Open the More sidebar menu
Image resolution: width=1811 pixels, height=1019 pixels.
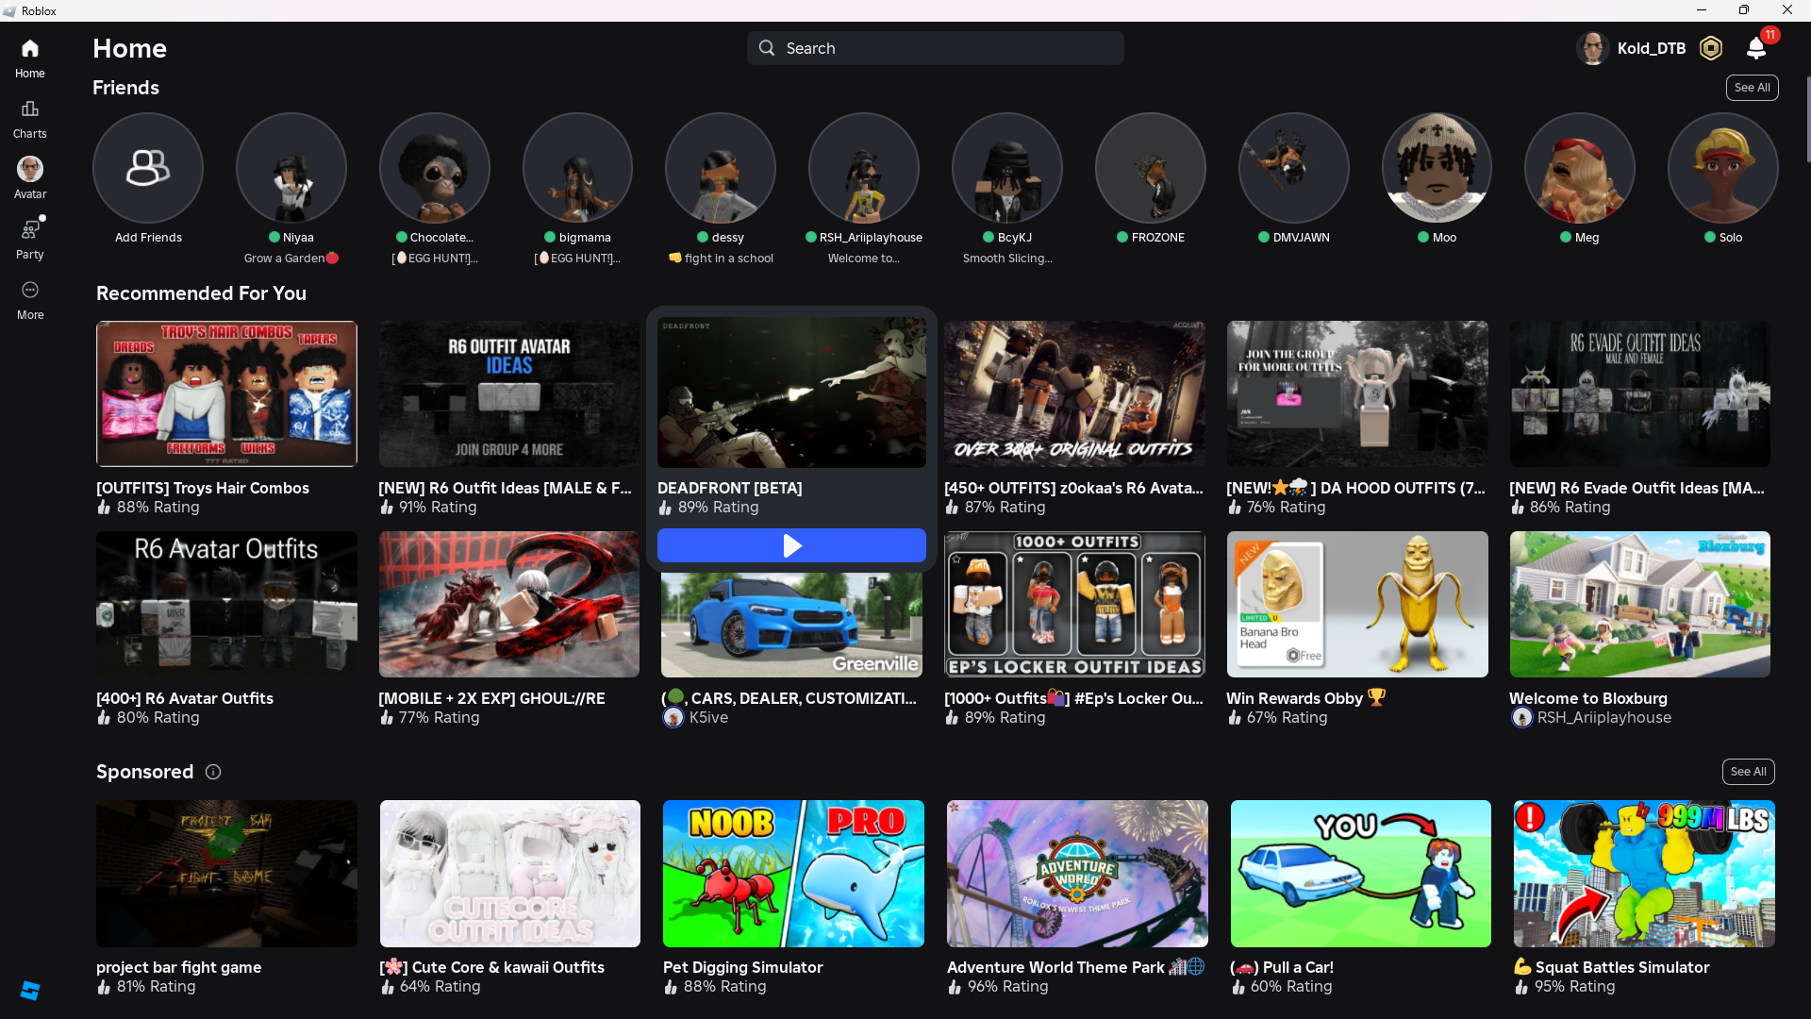(30, 290)
